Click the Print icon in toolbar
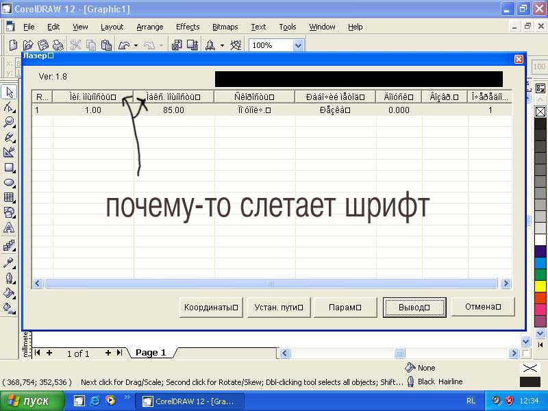This screenshot has width=548, height=411. pos(58,45)
